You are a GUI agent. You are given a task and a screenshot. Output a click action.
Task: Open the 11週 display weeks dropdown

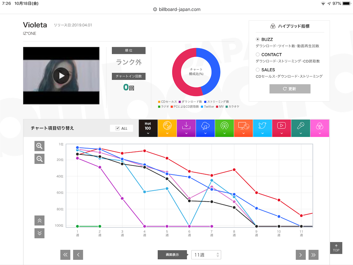pos(206,255)
